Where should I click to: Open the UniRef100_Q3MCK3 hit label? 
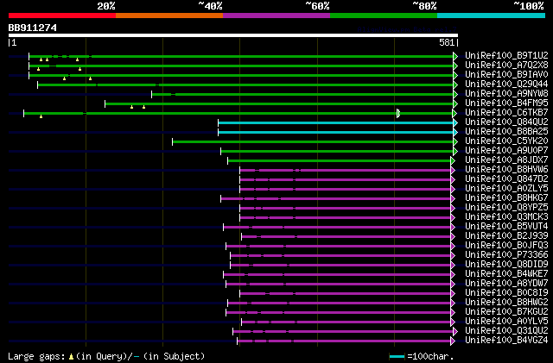(x=506, y=217)
